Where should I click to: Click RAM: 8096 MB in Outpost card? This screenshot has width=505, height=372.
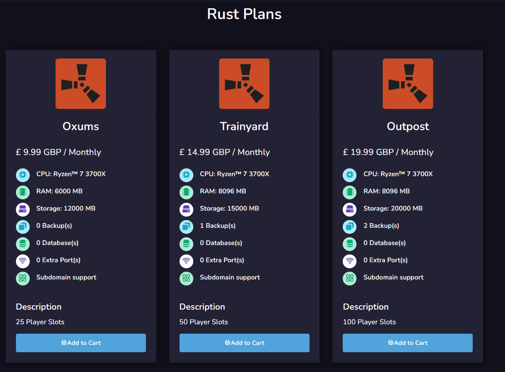(x=387, y=191)
